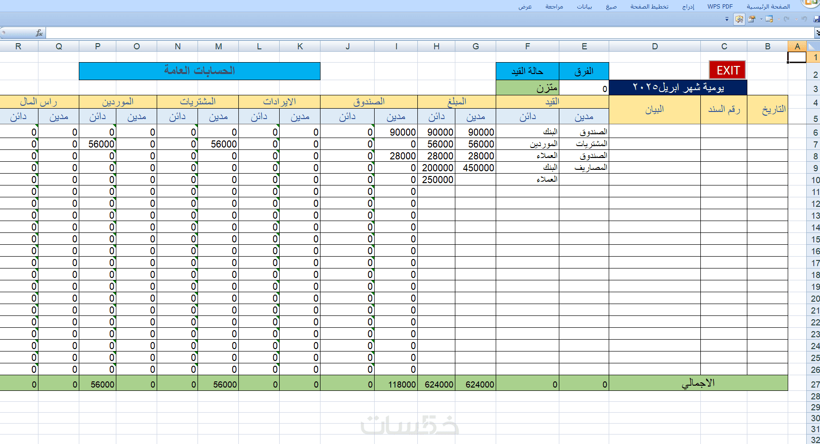Toggle the design mode tools icon
Viewport: 820px width, 444px height.
click(739, 19)
